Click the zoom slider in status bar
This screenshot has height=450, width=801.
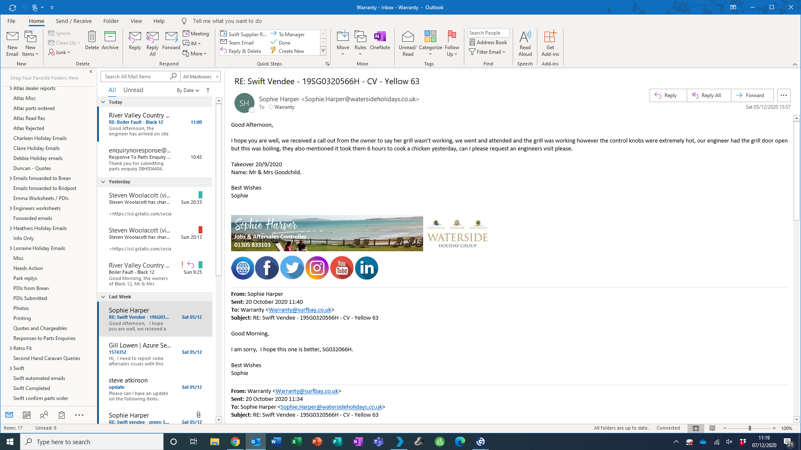point(749,428)
